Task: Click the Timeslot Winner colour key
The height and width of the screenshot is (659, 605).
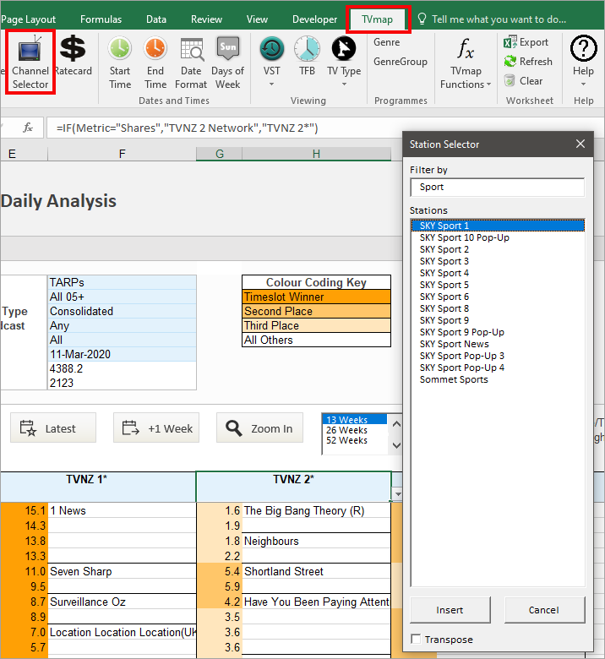Action: pos(316,297)
